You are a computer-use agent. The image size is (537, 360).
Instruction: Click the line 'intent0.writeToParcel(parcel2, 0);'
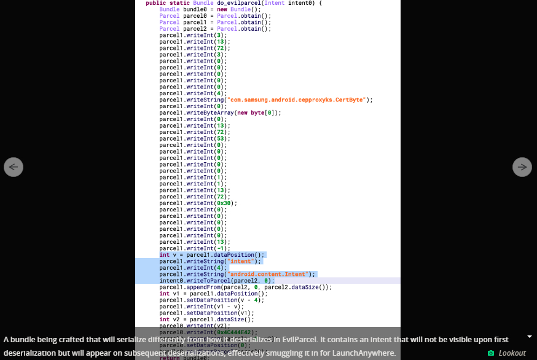click(217, 281)
